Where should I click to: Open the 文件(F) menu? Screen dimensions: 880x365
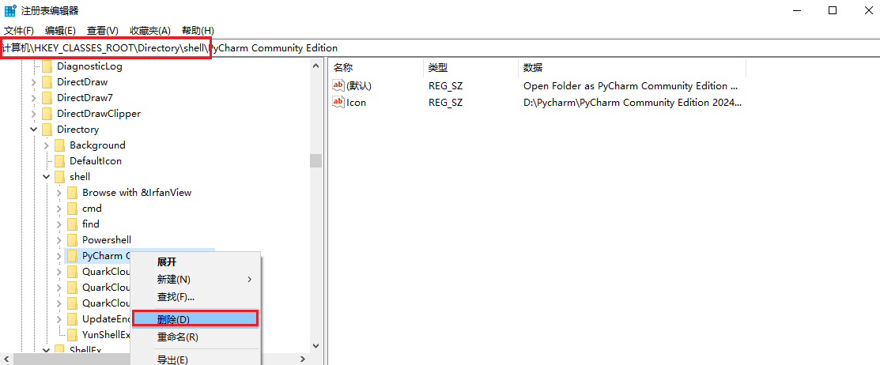pos(19,30)
